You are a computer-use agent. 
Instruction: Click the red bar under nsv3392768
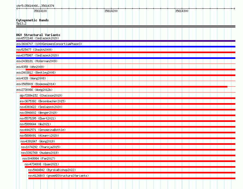coord(128,155)
